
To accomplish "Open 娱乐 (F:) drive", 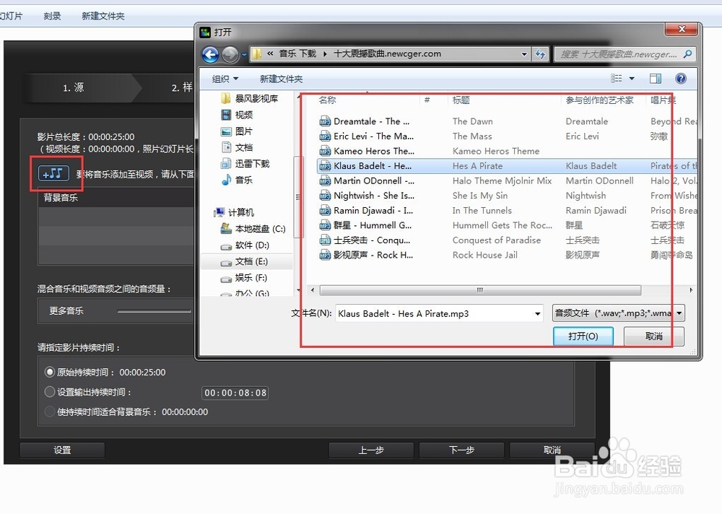I will pos(243,278).
